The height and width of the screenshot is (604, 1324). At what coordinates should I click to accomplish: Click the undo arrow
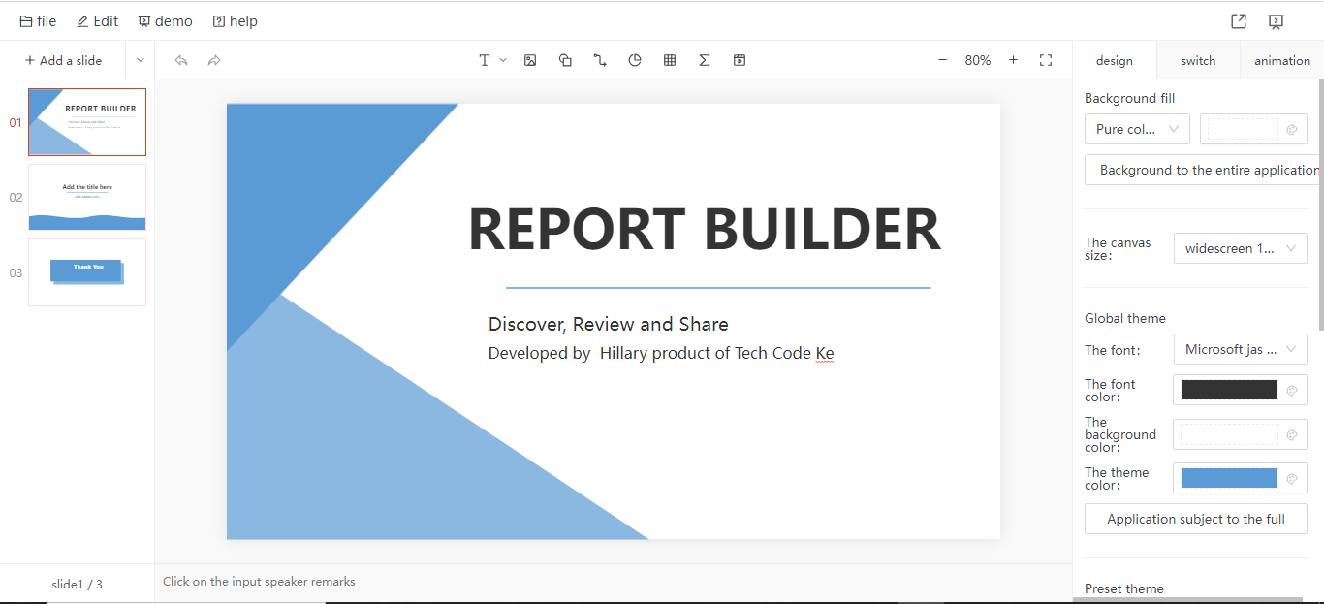[x=181, y=59]
